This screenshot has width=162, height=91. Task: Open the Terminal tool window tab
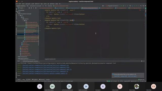(x=42, y=80)
